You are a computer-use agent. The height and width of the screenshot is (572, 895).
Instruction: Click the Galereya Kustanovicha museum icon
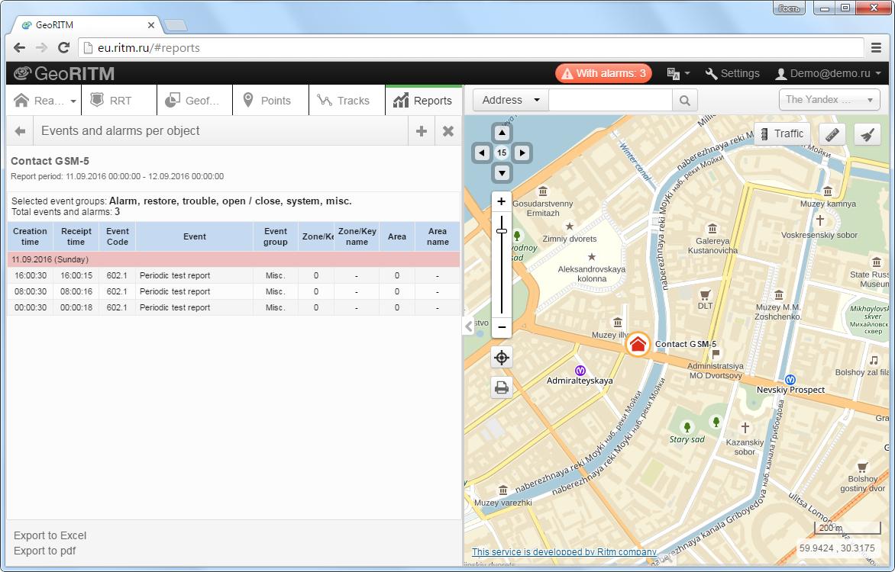tap(712, 229)
